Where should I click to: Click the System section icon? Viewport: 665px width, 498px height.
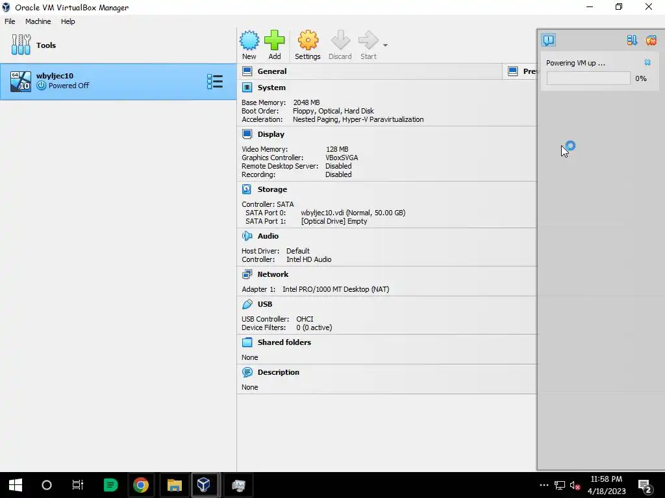coord(247,88)
